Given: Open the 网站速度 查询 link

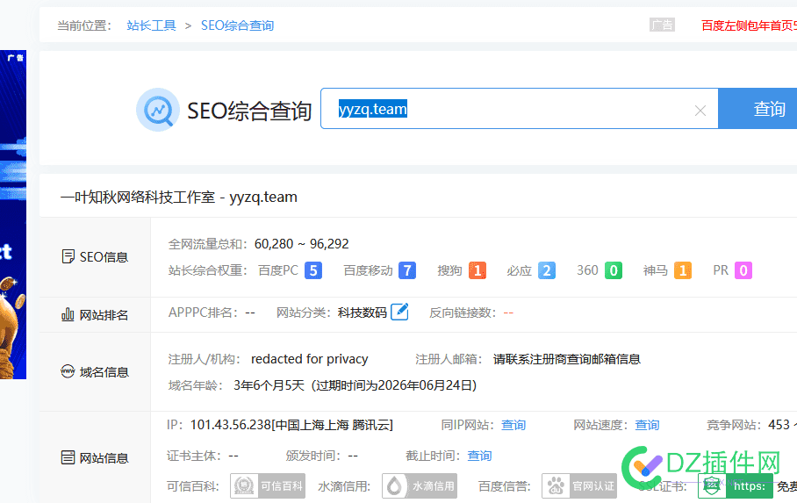Looking at the screenshot, I should pyautogui.click(x=647, y=425).
